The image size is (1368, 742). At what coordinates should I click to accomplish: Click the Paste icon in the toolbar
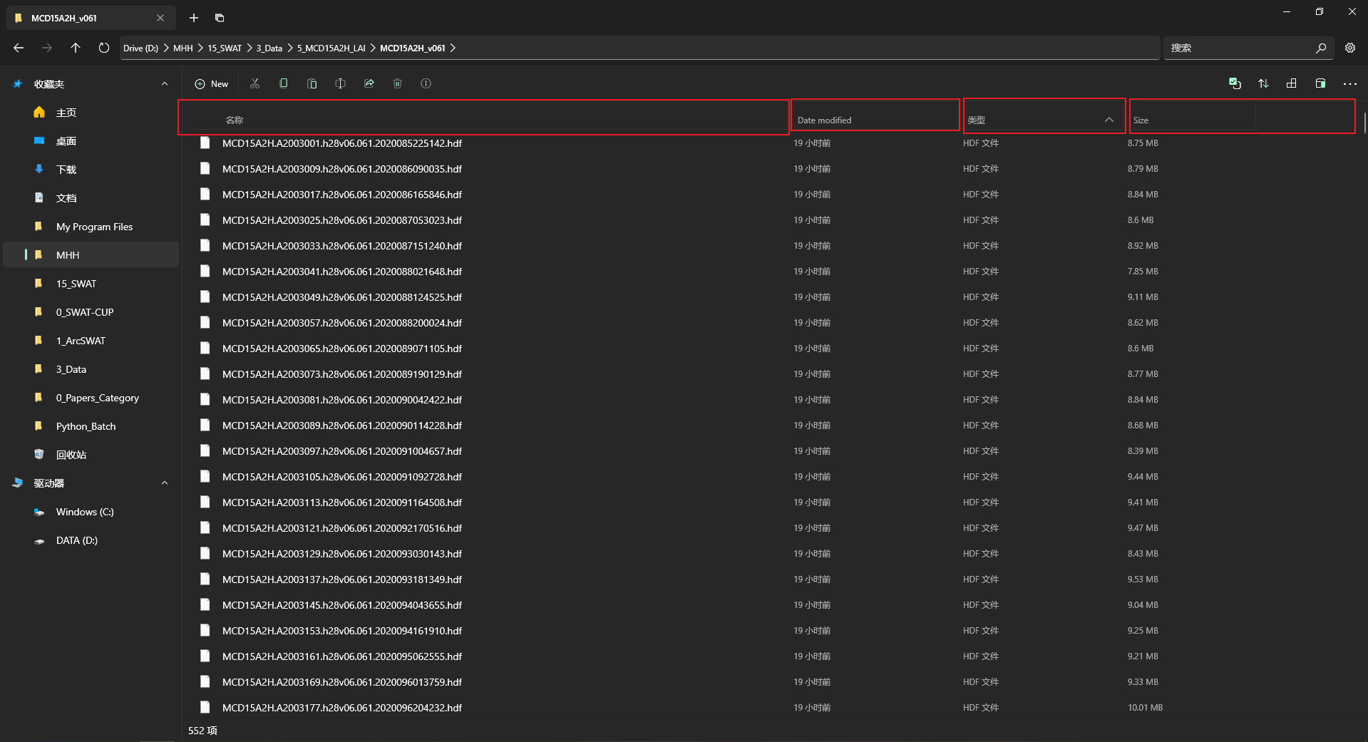pyautogui.click(x=312, y=83)
